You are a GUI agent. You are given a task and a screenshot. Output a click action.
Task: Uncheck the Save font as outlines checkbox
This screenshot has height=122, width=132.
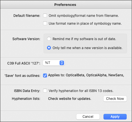click(45, 75)
